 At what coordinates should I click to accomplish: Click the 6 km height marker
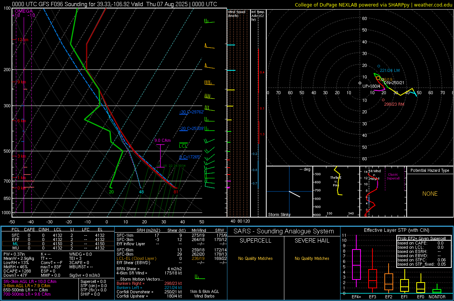pyautogui.click(x=22, y=121)
